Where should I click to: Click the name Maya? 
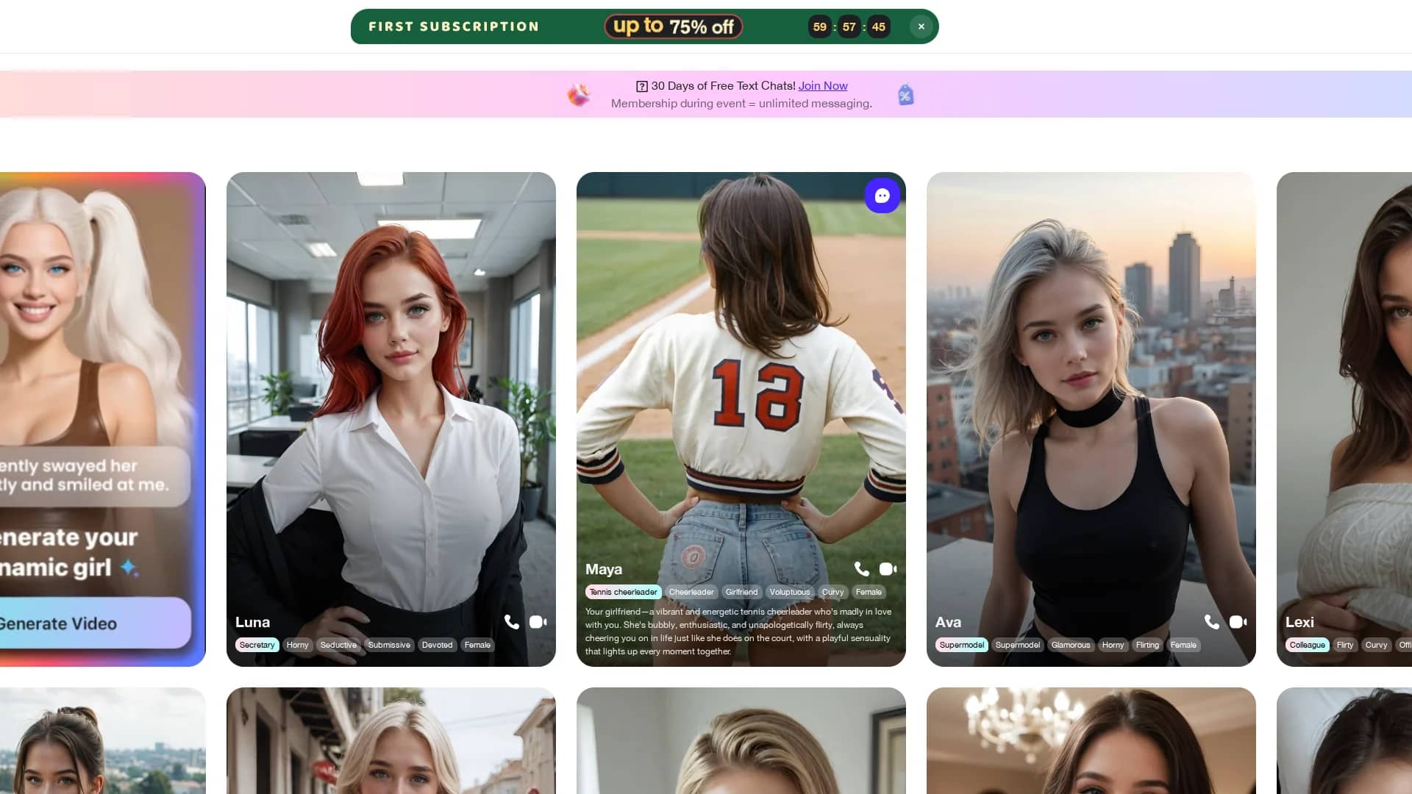tap(604, 569)
